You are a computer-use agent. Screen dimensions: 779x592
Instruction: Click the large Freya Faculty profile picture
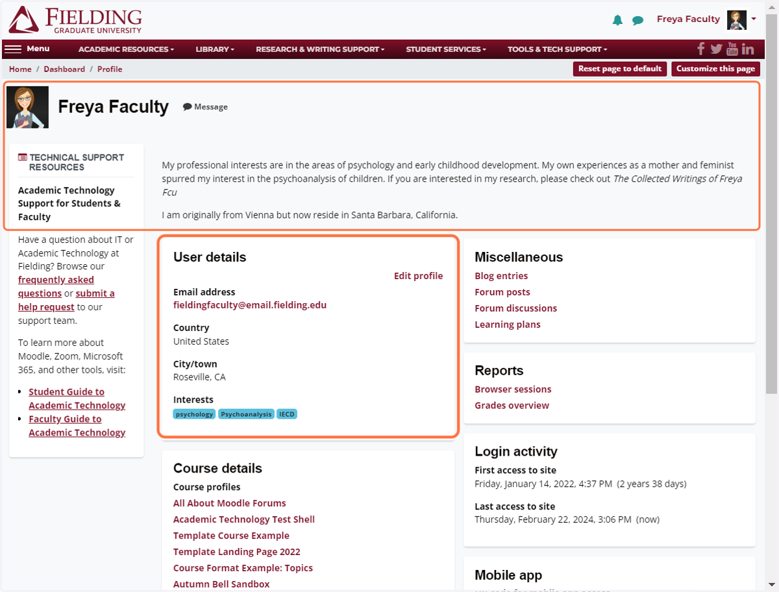point(28,107)
